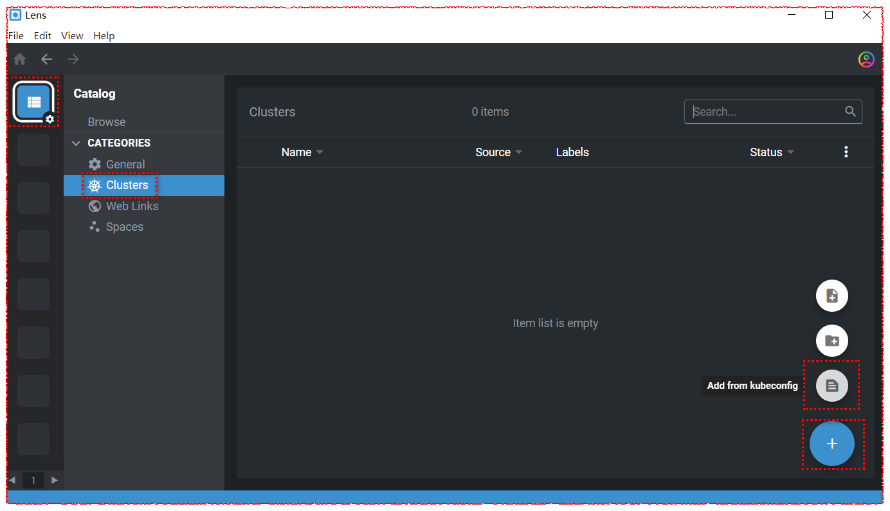Screen dimensions: 890x511
Task: Open the Catalog hotbar icon
Action: coord(33,102)
